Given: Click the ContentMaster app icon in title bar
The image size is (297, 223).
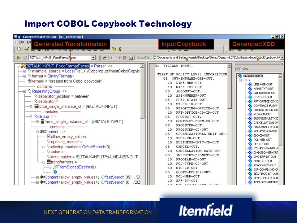Looking at the screenshot, I should (x=15, y=37).
